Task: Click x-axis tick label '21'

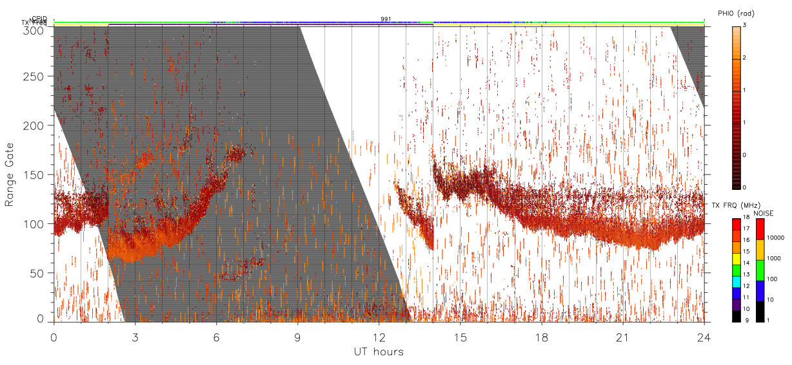Action: point(623,337)
